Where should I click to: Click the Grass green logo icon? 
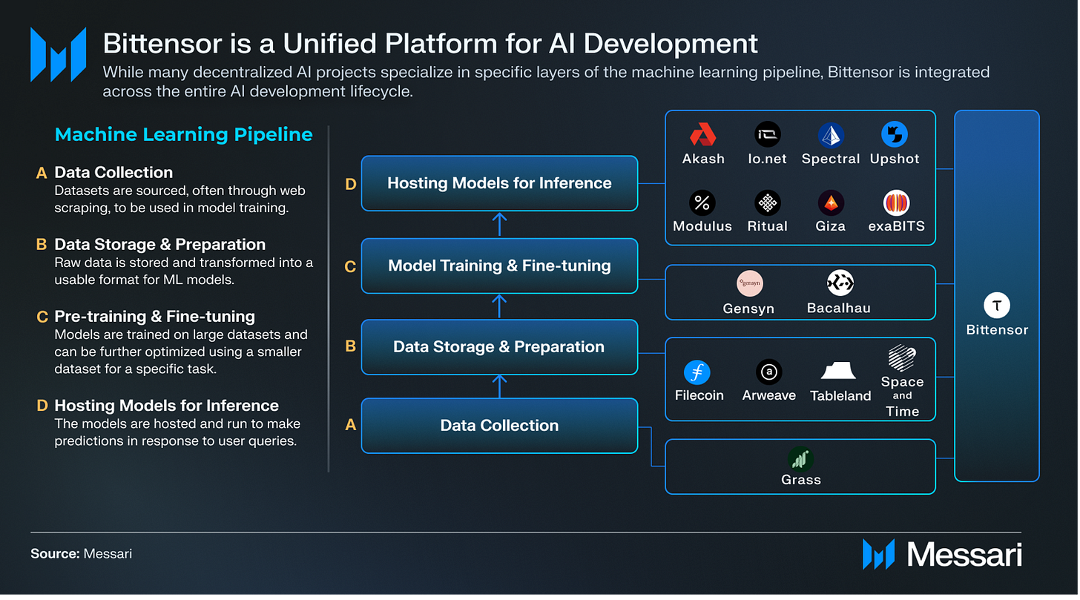click(801, 459)
